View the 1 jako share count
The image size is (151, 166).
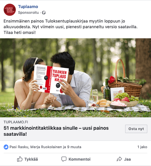click(x=142, y=147)
